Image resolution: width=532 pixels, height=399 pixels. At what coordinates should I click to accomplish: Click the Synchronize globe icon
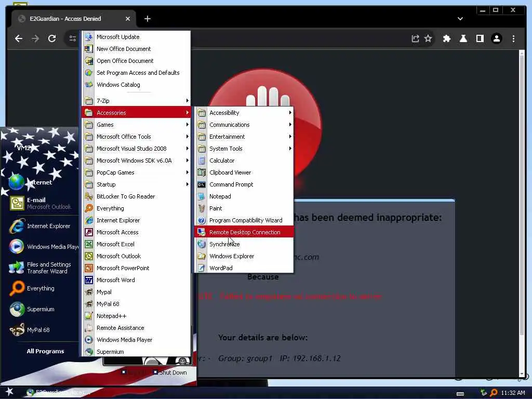(202, 244)
